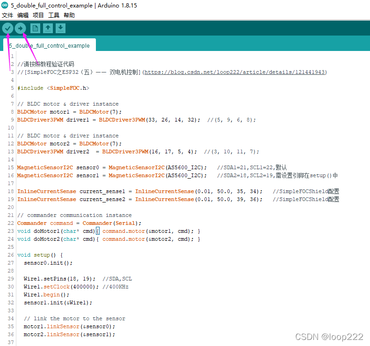Screen dimensions: 370x346
Task: Click comment //400KHz
Action: [116, 287]
